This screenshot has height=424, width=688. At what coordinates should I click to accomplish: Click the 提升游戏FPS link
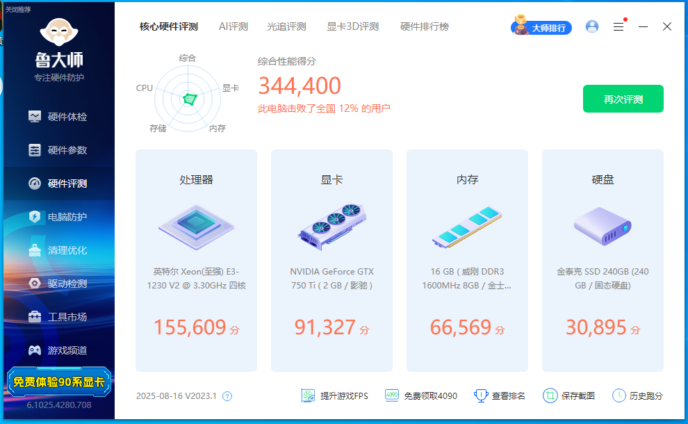(x=334, y=396)
